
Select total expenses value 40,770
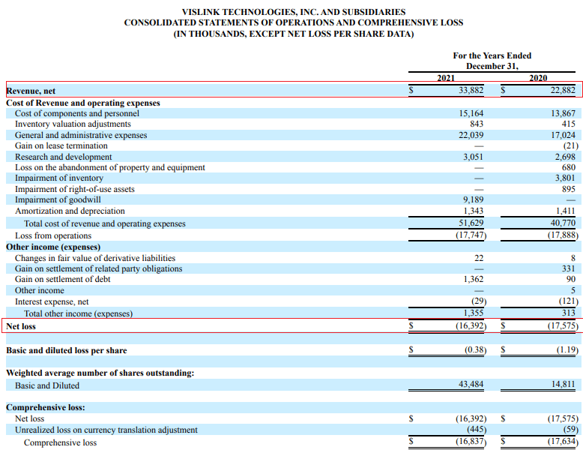(563, 223)
